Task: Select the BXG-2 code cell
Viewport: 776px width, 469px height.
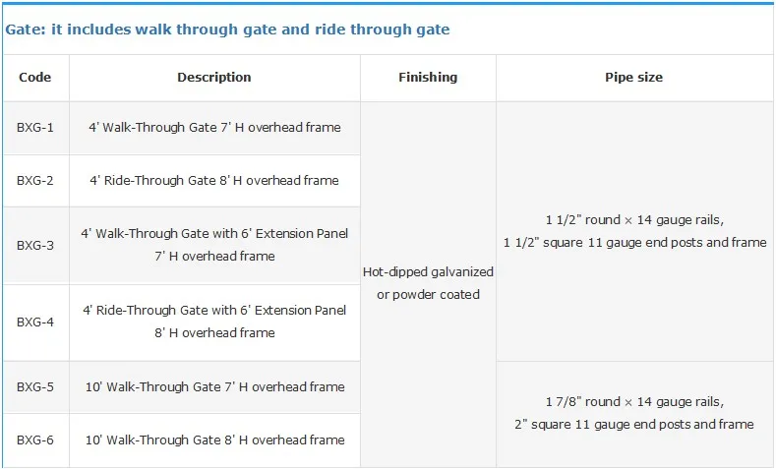Action: click(35, 181)
